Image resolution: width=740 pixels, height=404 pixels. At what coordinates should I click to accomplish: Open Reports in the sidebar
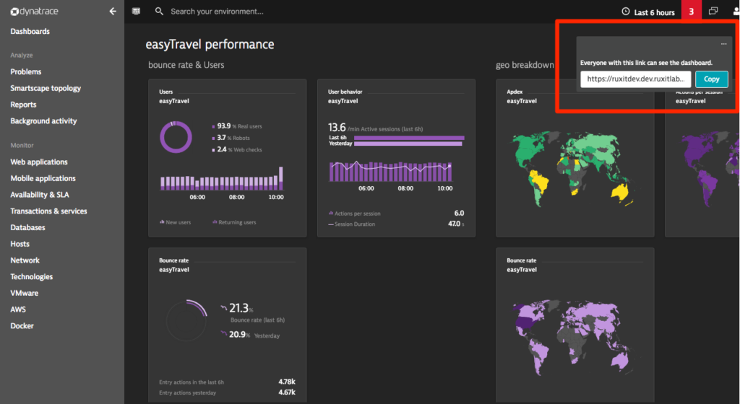pos(24,105)
